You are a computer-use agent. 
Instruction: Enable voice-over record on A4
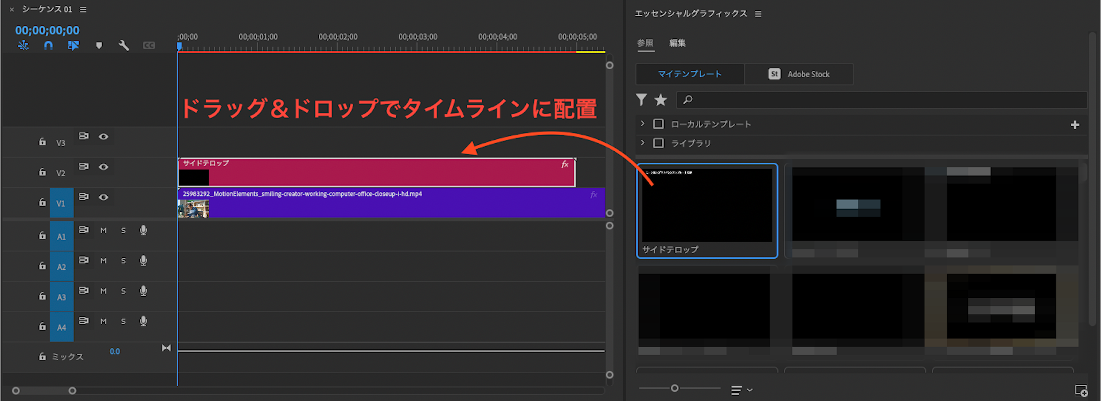(143, 321)
